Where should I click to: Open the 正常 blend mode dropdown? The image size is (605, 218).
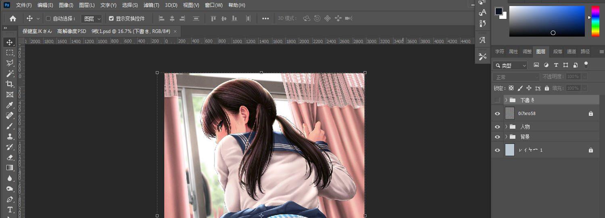[516, 77]
